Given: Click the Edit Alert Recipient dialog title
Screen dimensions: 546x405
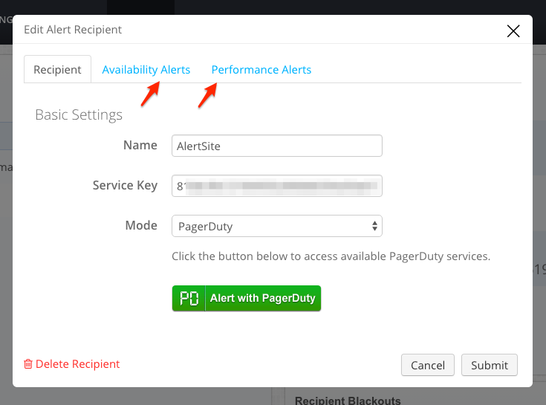Looking at the screenshot, I should point(73,30).
